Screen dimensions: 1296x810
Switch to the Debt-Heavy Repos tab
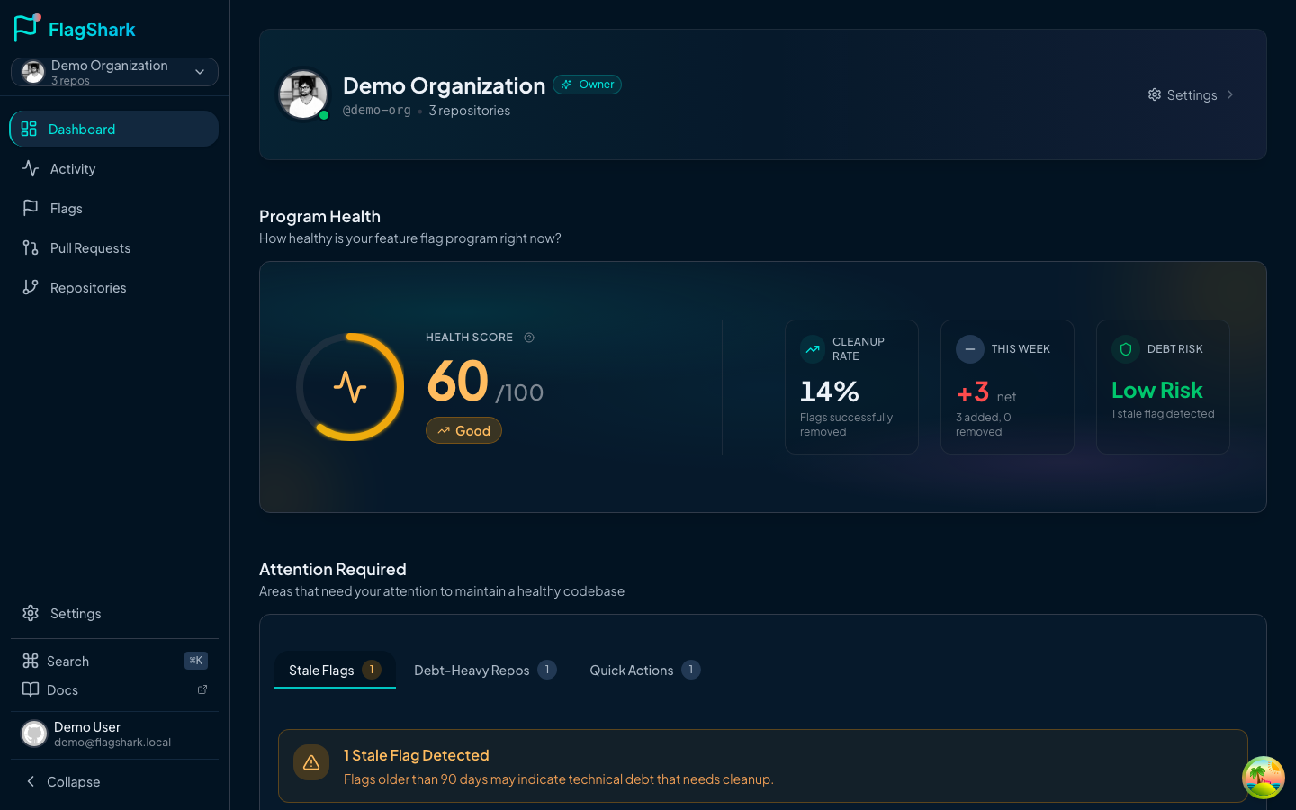pyautogui.click(x=472, y=670)
